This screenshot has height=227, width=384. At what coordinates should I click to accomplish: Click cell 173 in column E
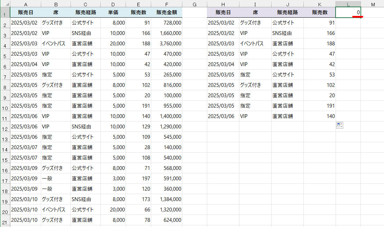tap(138, 199)
